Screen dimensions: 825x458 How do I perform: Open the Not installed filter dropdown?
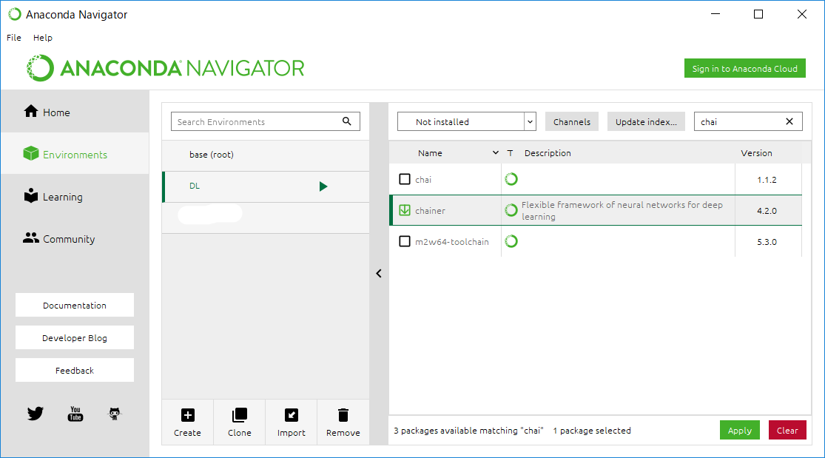pos(529,121)
